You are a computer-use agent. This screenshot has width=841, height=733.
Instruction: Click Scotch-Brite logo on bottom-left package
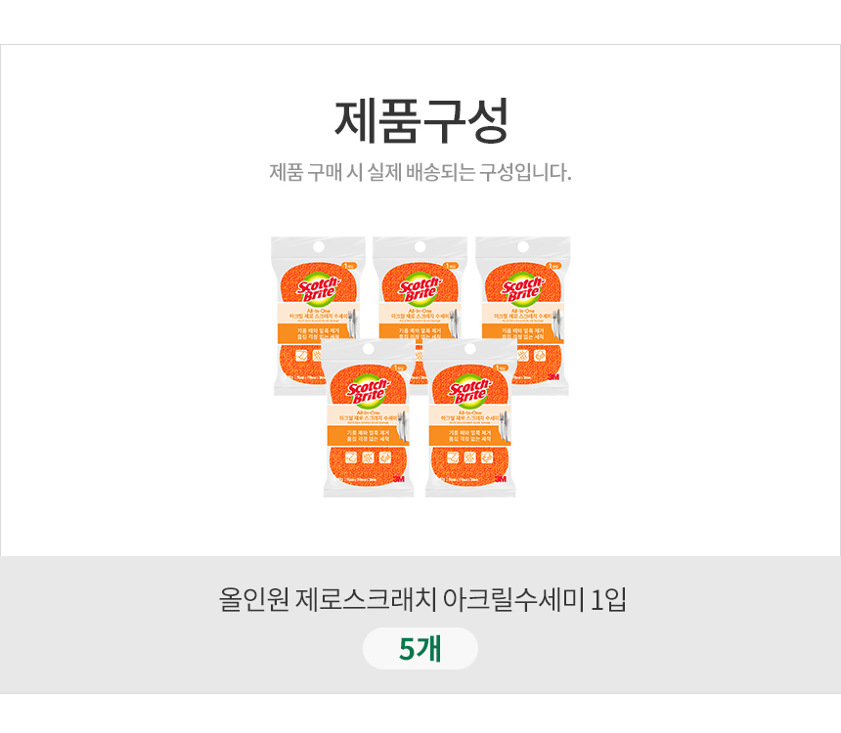(x=368, y=389)
